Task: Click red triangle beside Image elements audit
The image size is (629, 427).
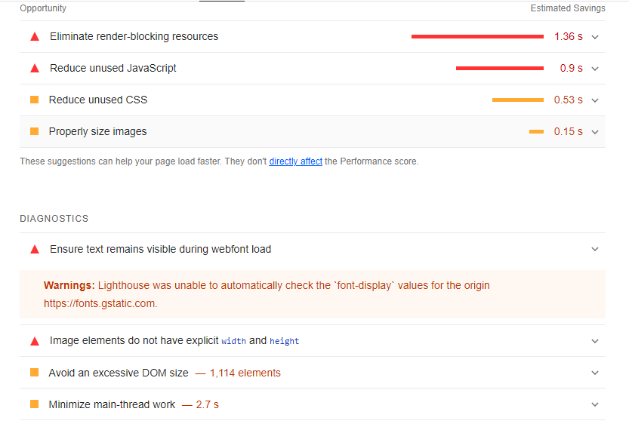Action: coord(35,341)
